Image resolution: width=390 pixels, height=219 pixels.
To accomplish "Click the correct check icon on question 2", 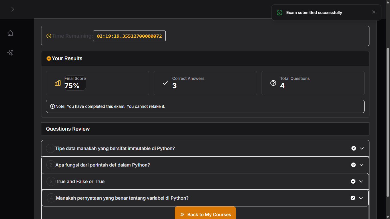I will [x=353, y=165].
